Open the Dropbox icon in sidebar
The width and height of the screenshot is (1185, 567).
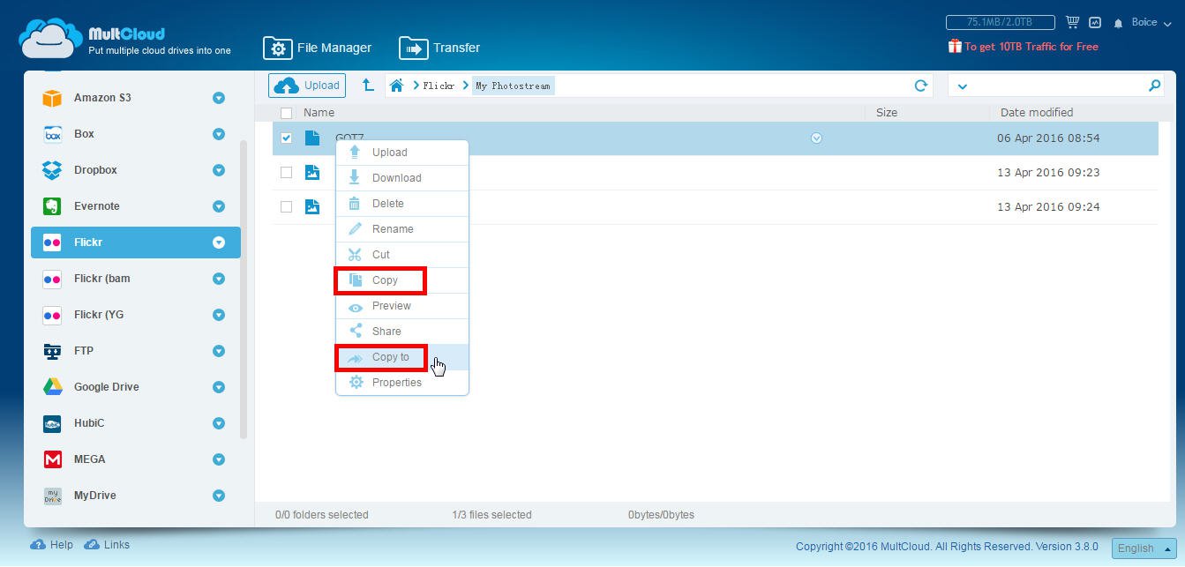(52, 170)
